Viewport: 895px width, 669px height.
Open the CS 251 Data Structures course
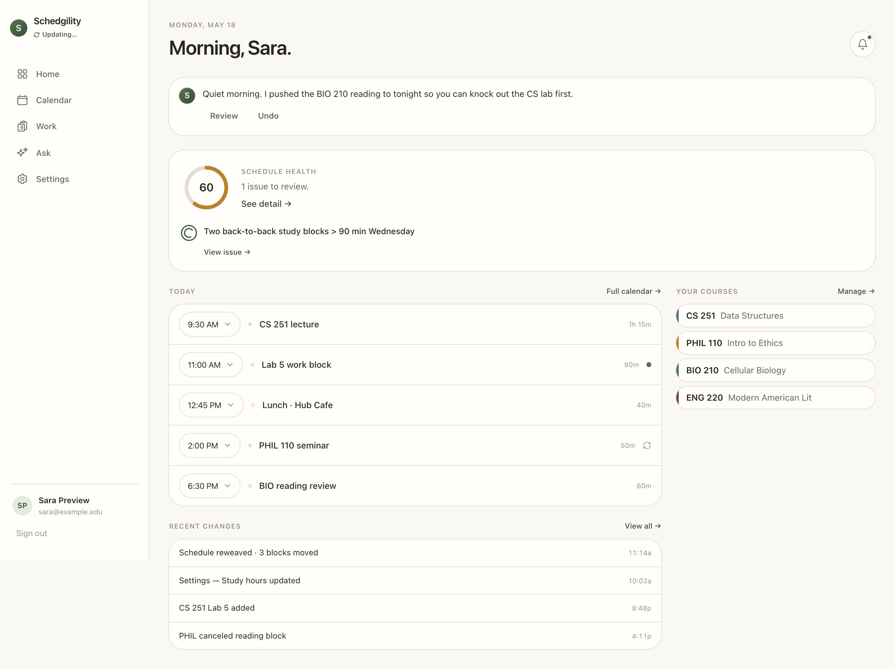[x=776, y=316]
